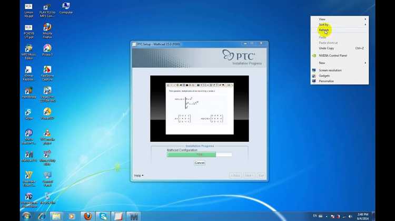
Task: Show hidden tray icons arrow
Action: [327, 216]
